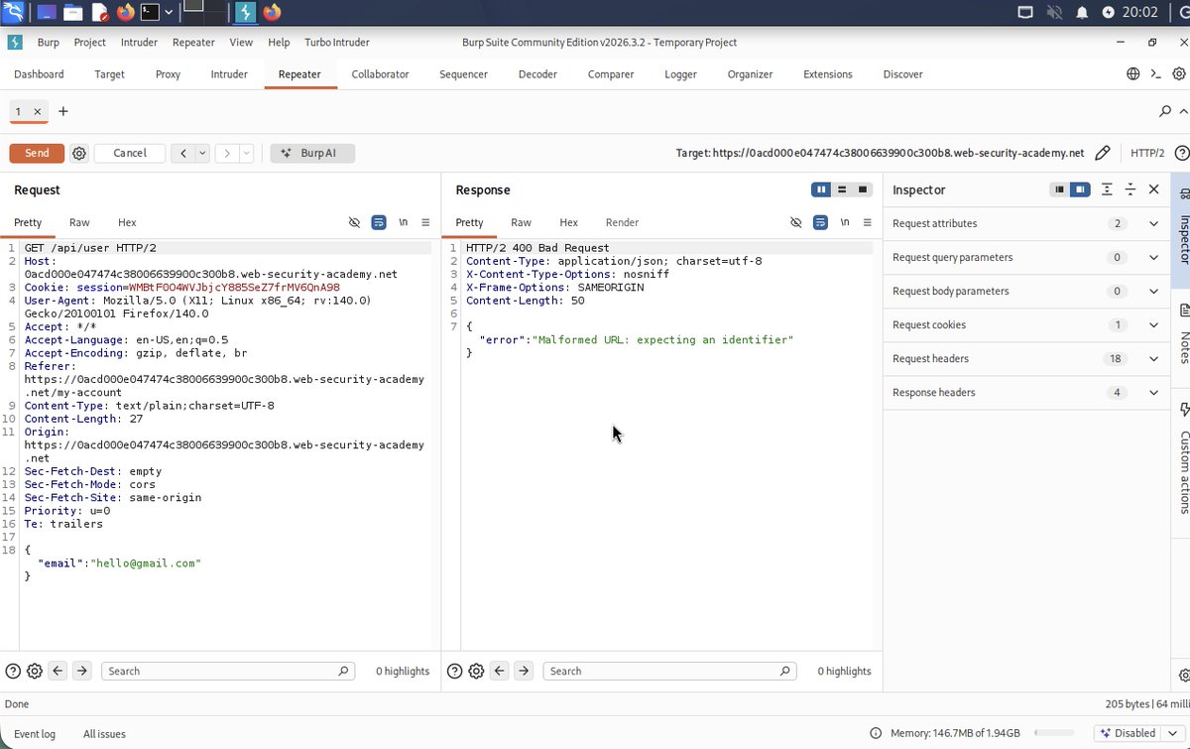This screenshot has height=749, width=1190.
Task: Open Kali applications menu icon
Action: pos(13,12)
